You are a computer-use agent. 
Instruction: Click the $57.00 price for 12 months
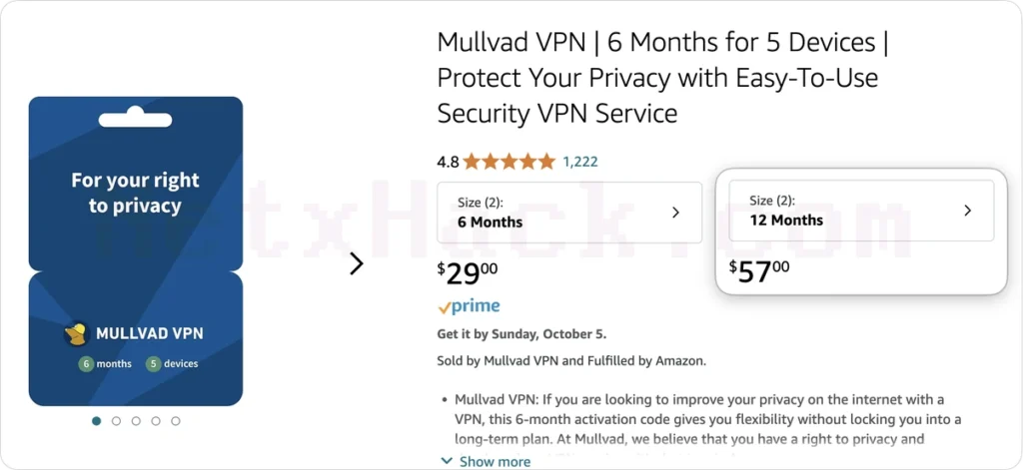point(759,269)
